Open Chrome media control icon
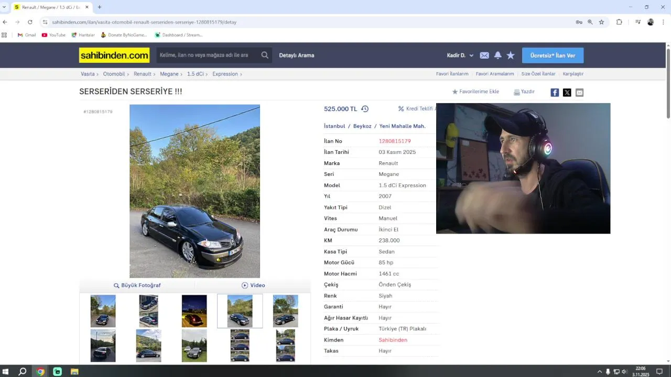 tap(638, 22)
